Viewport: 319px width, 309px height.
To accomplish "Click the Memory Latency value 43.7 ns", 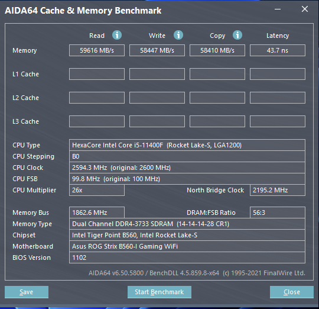I will pyautogui.click(x=278, y=50).
